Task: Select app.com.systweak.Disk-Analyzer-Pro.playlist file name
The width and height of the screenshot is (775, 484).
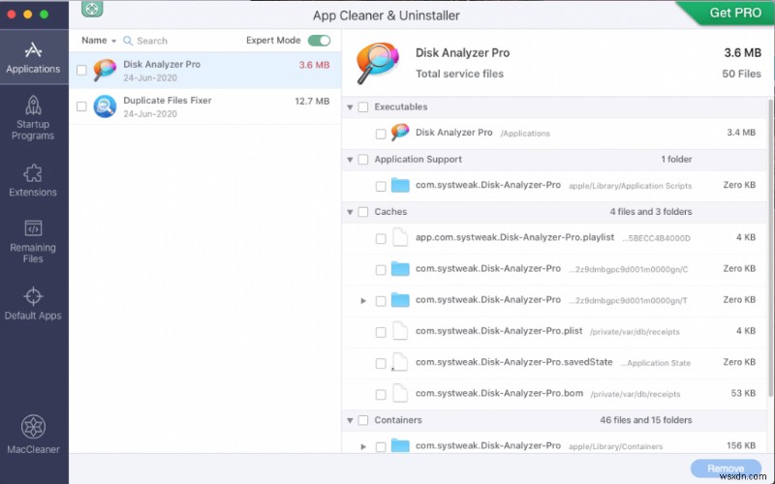Action: coord(514,237)
